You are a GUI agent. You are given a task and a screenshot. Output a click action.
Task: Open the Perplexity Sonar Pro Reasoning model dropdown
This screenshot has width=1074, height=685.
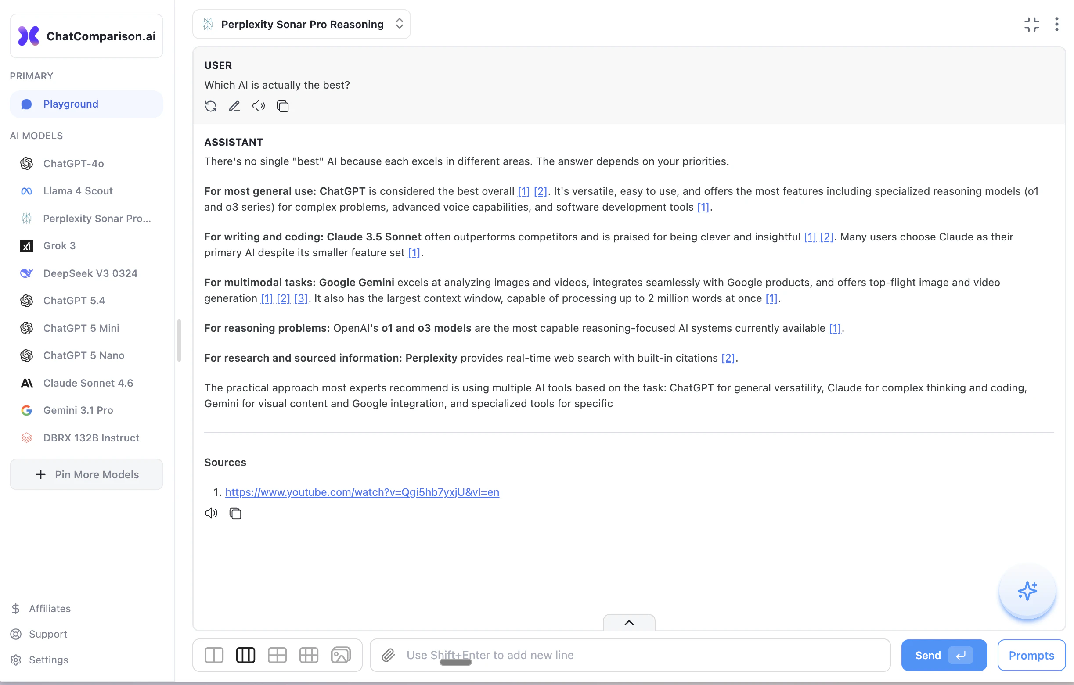click(x=302, y=25)
